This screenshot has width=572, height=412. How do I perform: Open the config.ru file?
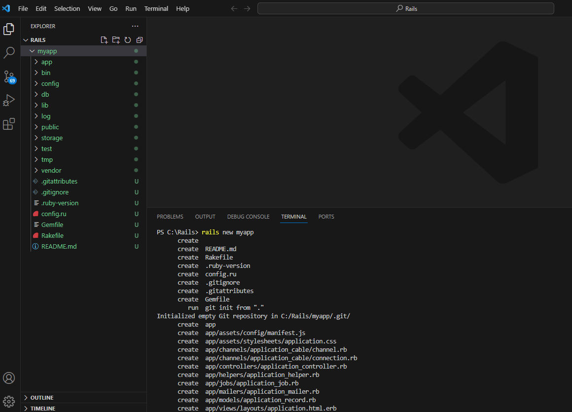click(x=54, y=214)
